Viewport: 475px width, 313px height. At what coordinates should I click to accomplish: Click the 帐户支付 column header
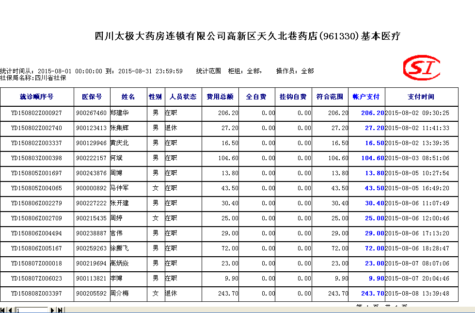pos(366,97)
